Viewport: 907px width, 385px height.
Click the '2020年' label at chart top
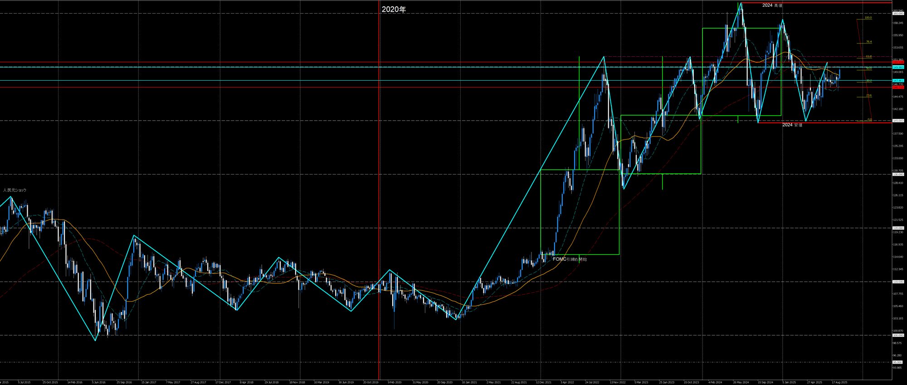tap(394, 10)
